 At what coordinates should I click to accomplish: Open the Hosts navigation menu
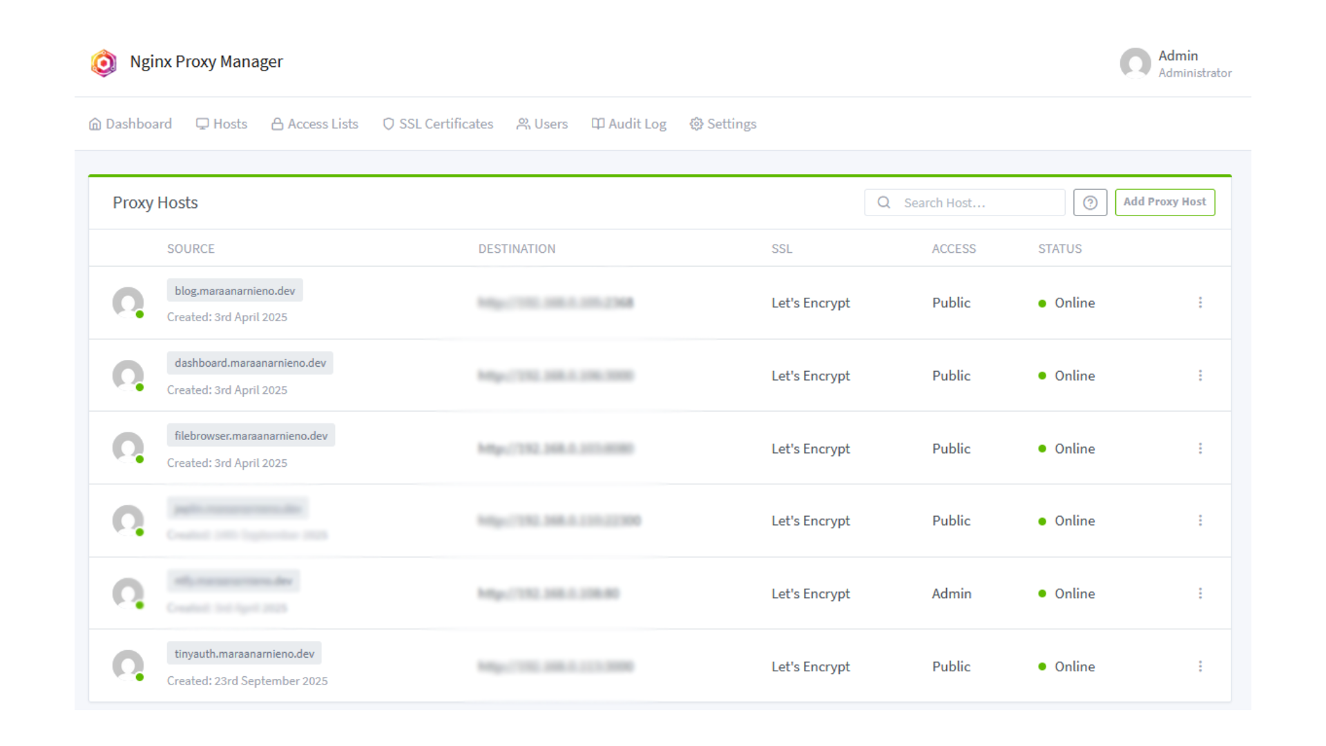click(222, 124)
